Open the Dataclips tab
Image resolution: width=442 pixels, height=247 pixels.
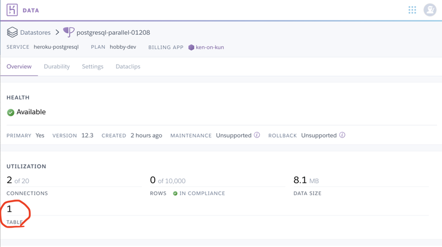point(128,66)
